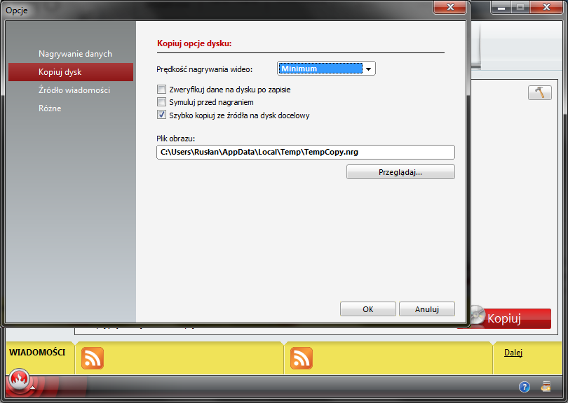Uncheck Szybko kopiuj ze źródła checkbox
This screenshot has width=568, height=403.
pos(162,115)
